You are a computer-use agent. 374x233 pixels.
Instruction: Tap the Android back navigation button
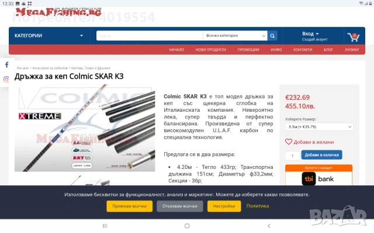[x=269, y=226]
